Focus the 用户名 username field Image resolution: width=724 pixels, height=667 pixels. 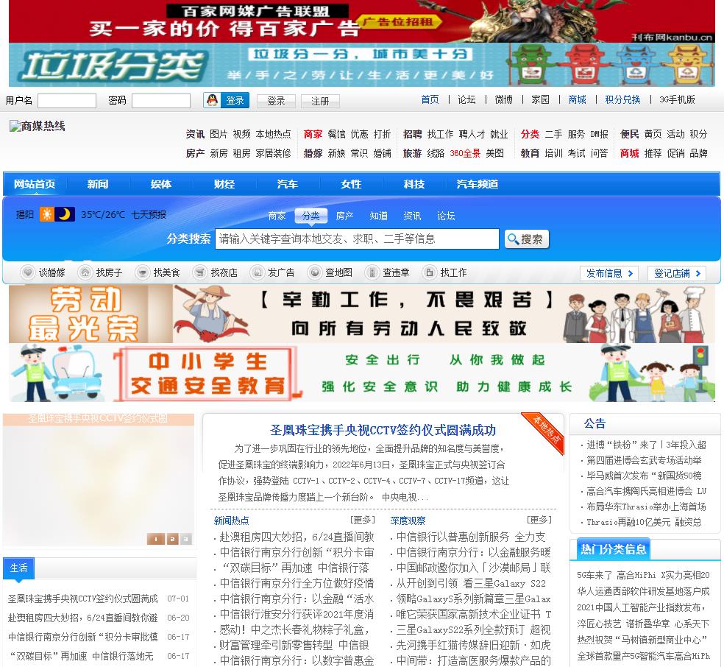(67, 101)
